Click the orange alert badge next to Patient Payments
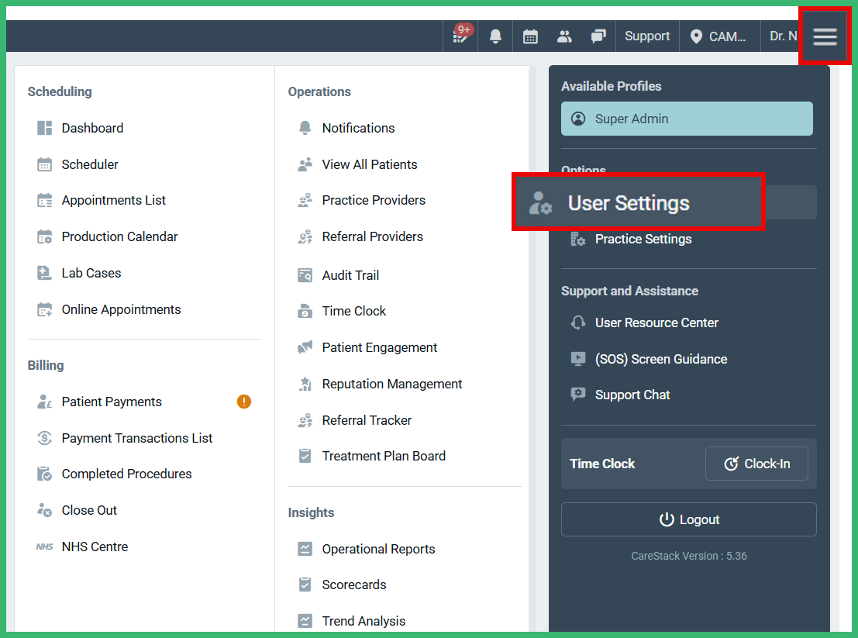Viewport: 858px width, 638px height. point(243,402)
